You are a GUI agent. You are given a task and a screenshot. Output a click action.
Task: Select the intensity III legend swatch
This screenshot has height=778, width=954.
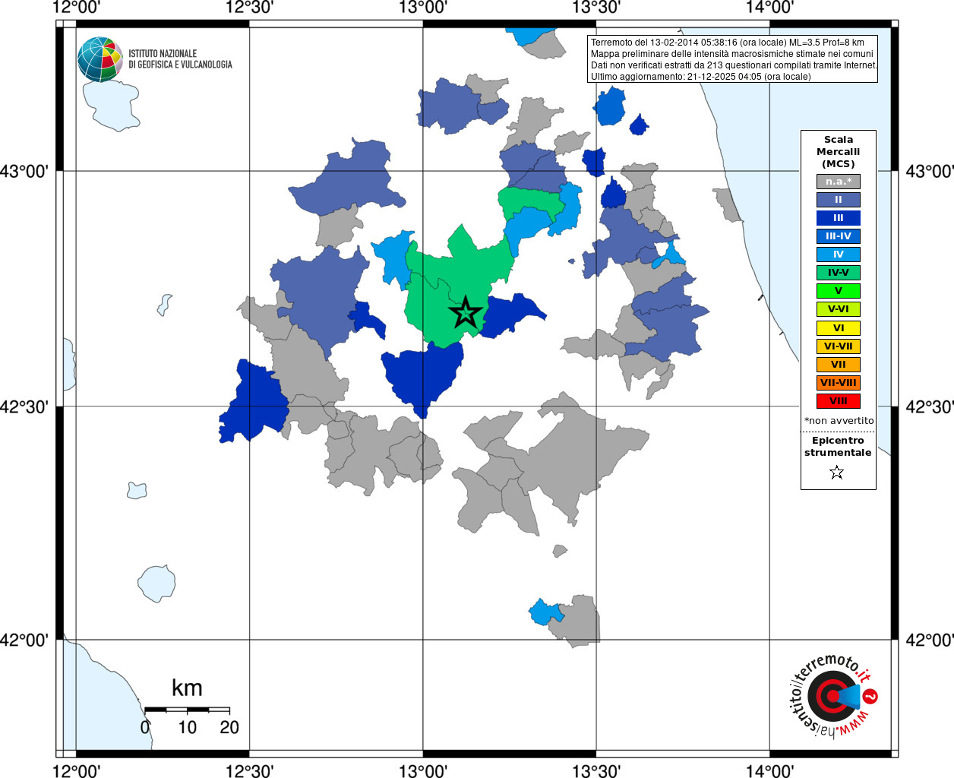pos(839,218)
